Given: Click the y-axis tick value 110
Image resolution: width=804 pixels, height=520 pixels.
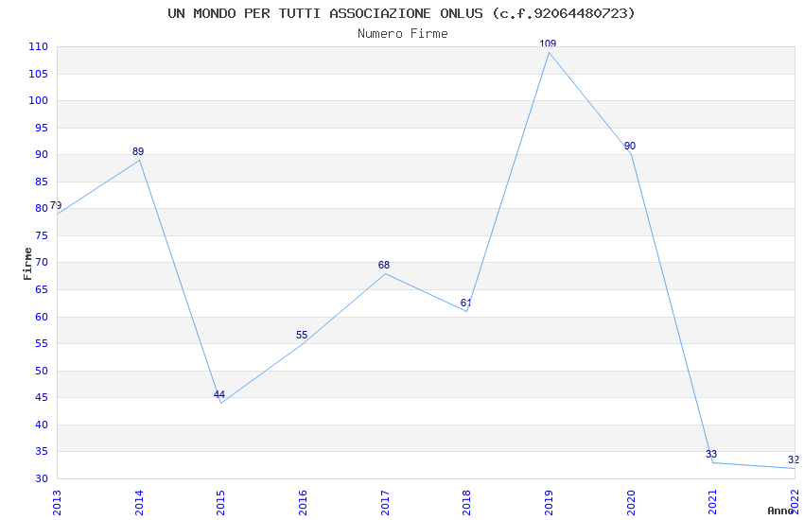Looking at the screenshot, I should tap(38, 46).
